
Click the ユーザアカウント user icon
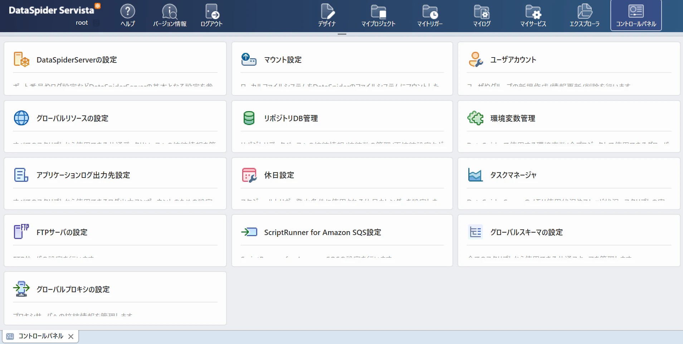(x=475, y=59)
